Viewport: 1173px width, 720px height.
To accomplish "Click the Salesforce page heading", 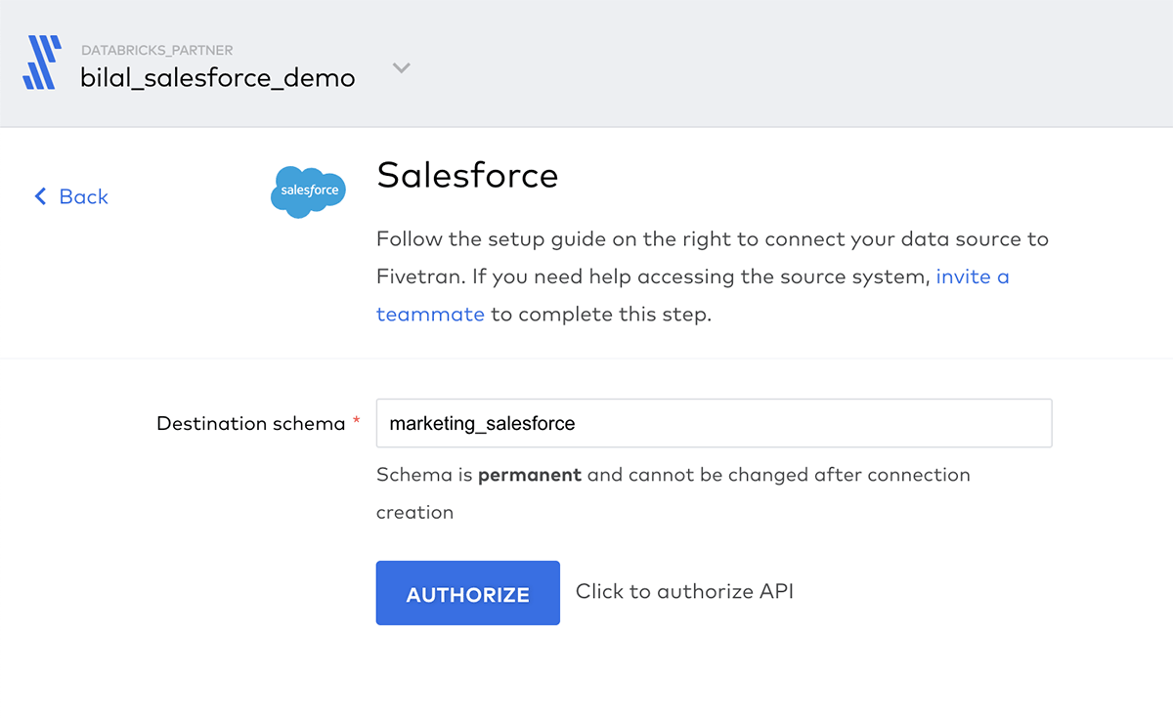I will 467,175.
